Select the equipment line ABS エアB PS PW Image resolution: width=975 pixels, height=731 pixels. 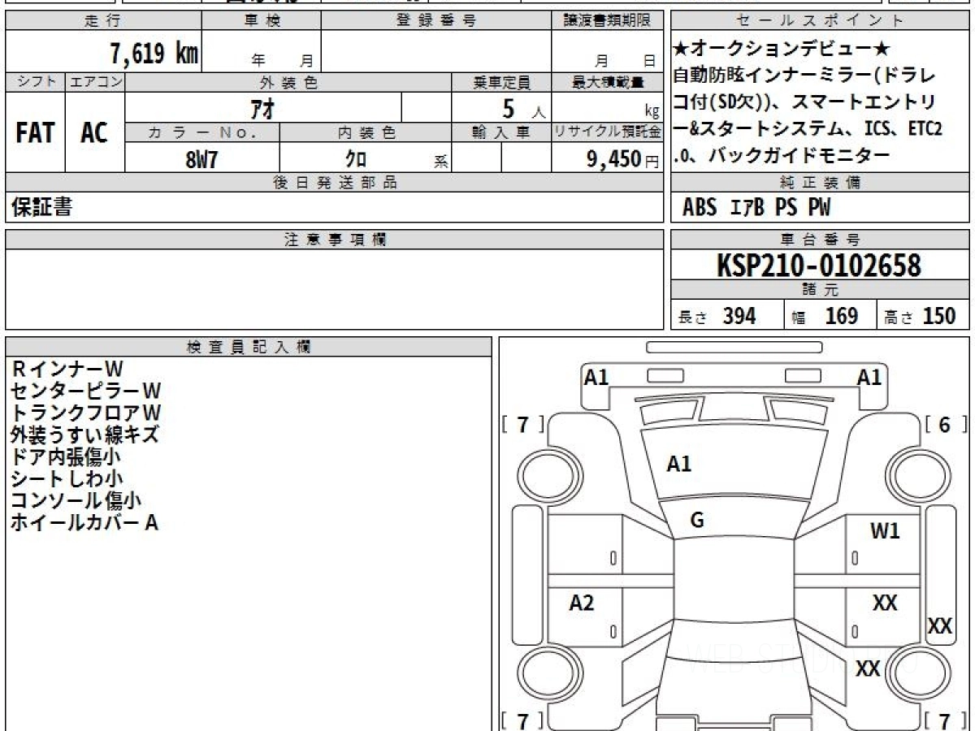point(756,208)
